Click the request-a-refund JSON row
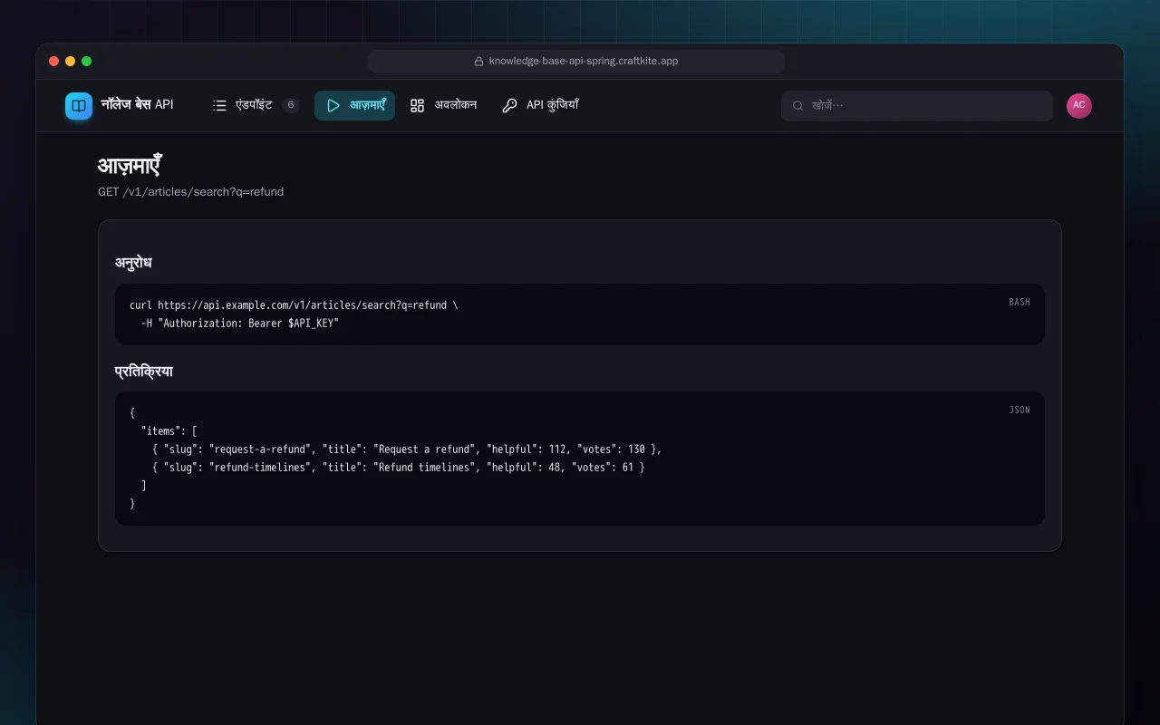 coord(407,449)
